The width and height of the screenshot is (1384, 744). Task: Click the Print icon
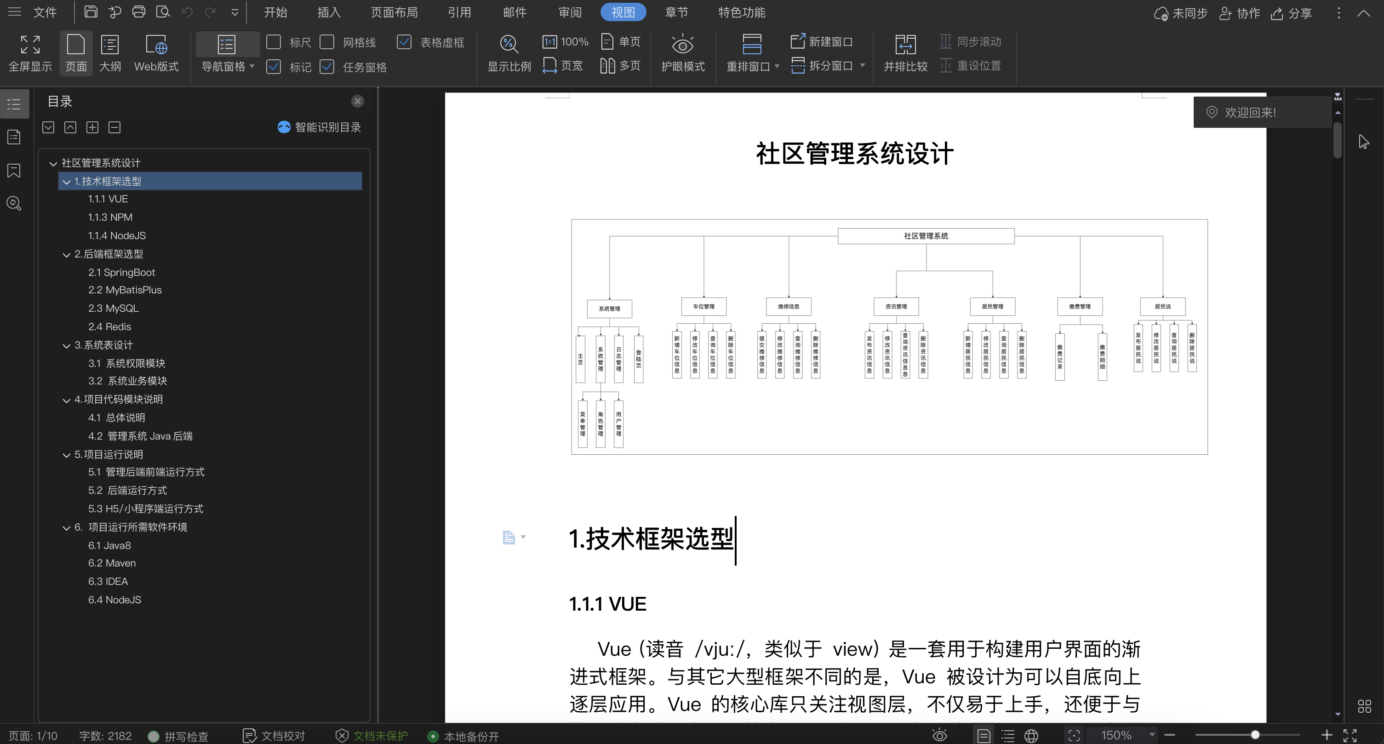tap(138, 12)
